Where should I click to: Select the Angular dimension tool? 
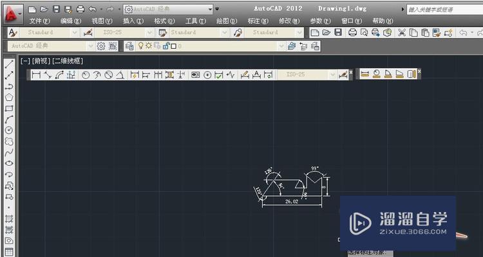(x=120, y=75)
